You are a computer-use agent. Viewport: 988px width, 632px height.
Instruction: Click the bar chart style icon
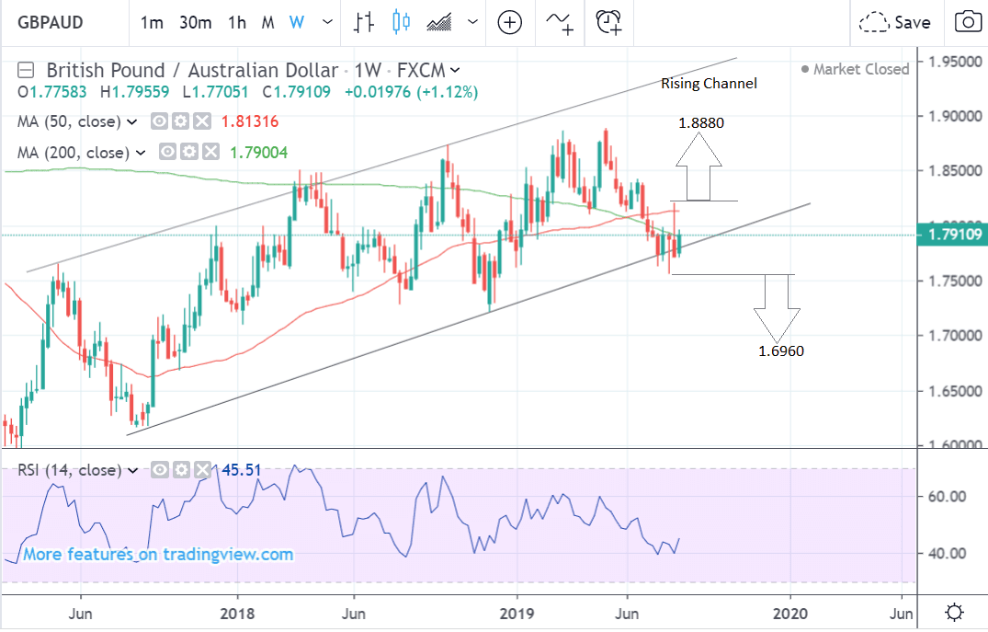pyautogui.click(x=365, y=22)
